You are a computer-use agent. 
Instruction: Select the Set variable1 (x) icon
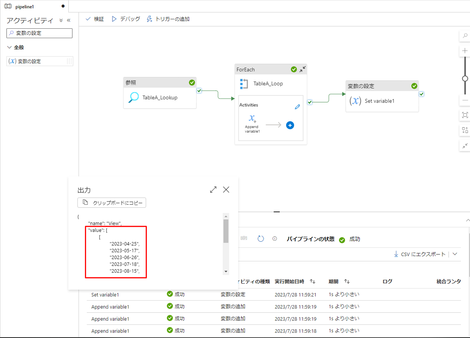pyautogui.click(x=355, y=101)
